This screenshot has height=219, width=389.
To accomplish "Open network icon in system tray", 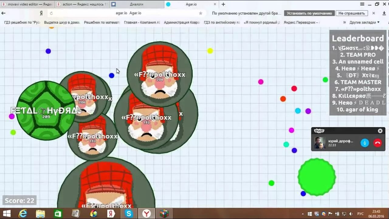I will [x=344, y=214].
